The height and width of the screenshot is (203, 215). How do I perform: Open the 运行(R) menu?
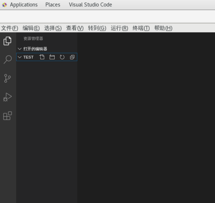[x=120, y=28]
